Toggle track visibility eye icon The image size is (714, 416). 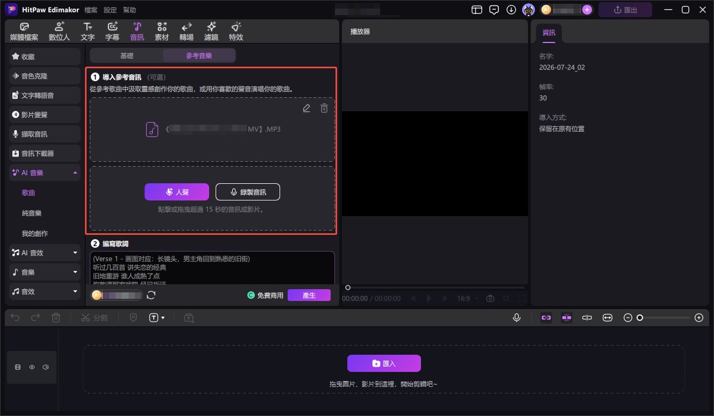[32, 368]
